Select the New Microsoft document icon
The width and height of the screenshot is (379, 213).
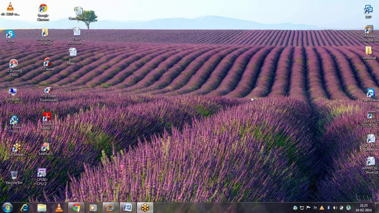pos(76,36)
